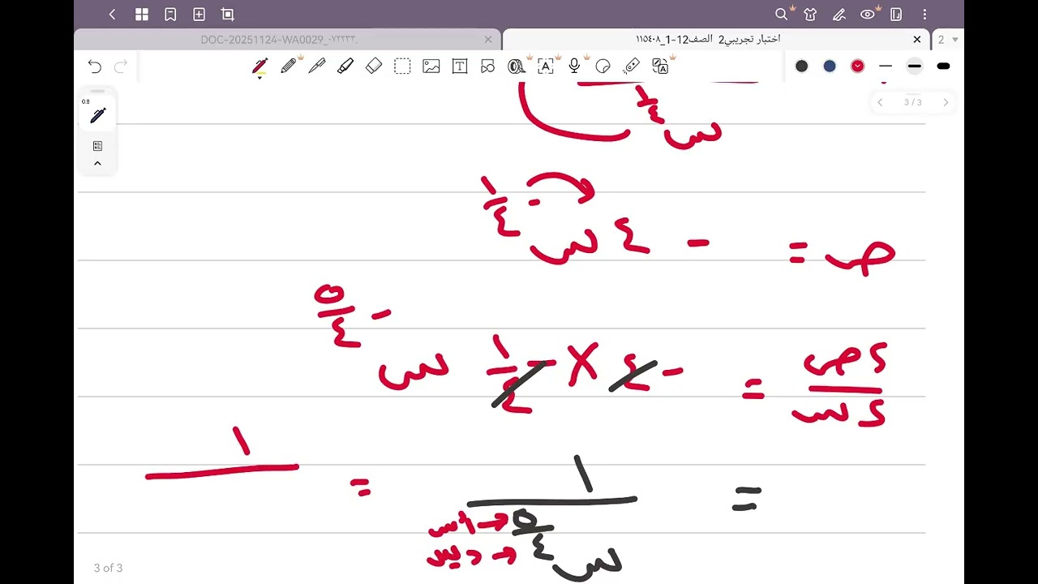The height and width of the screenshot is (584, 1038).
Task: Open the thumbnail grid view
Action: tap(142, 14)
